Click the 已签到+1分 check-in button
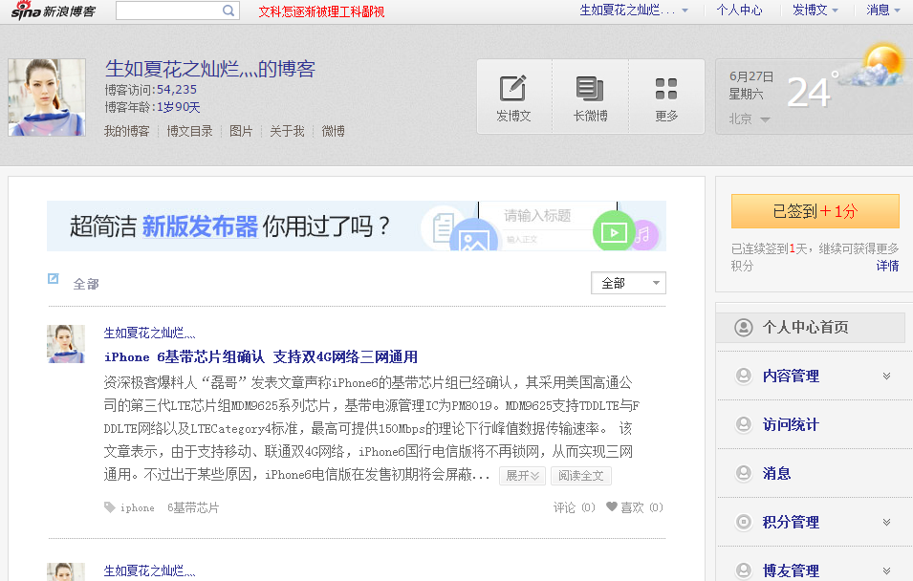 click(x=815, y=211)
